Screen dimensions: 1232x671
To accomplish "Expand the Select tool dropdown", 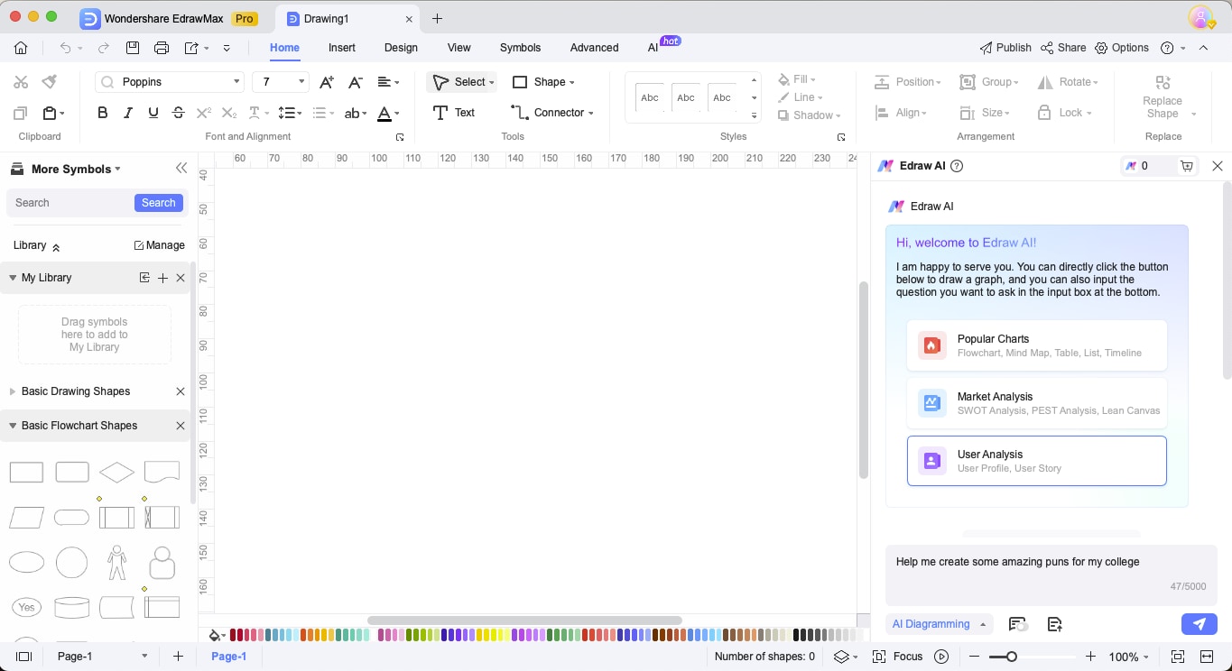I will tap(492, 82).
